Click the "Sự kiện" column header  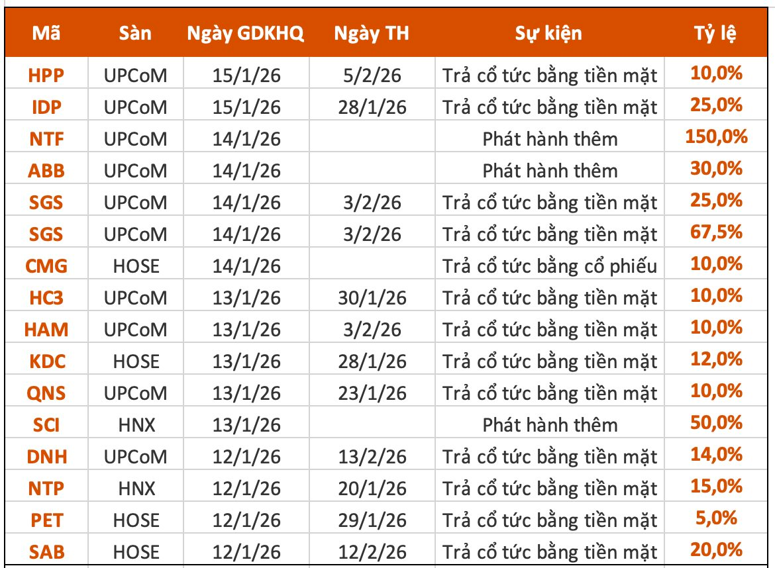click(548, 34)
